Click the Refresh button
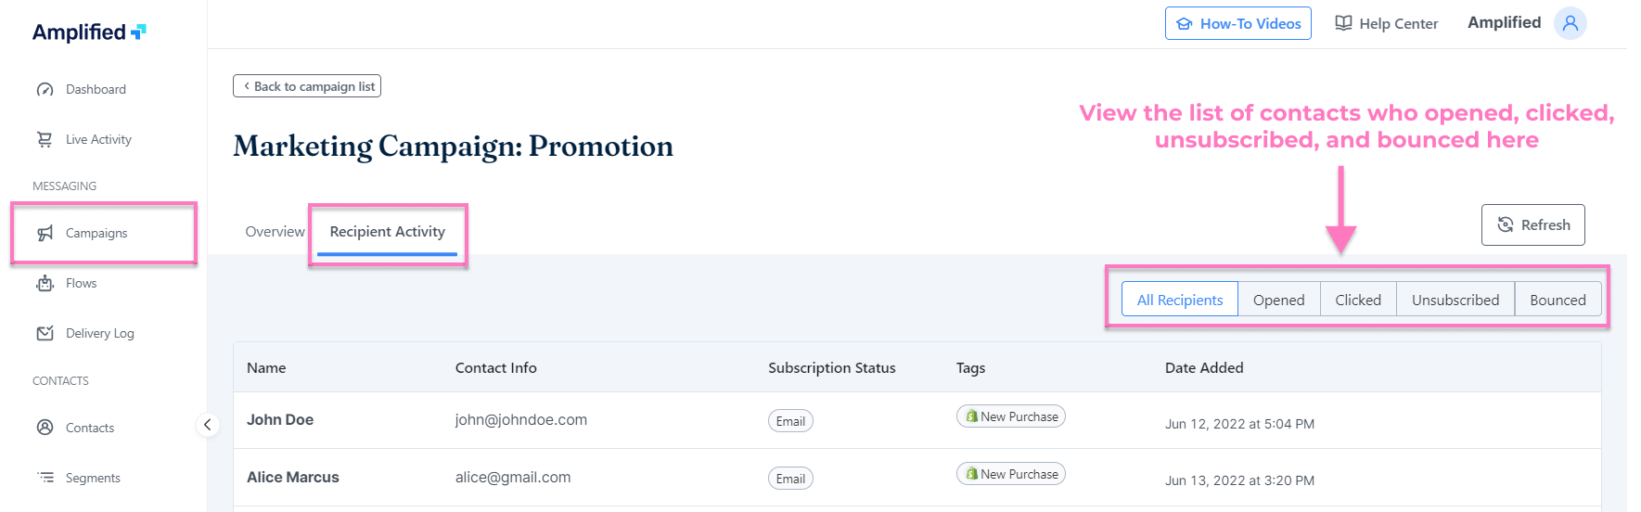This screenshot has height=512, width=1641. pyautogui.click(x=1532, y=225)
